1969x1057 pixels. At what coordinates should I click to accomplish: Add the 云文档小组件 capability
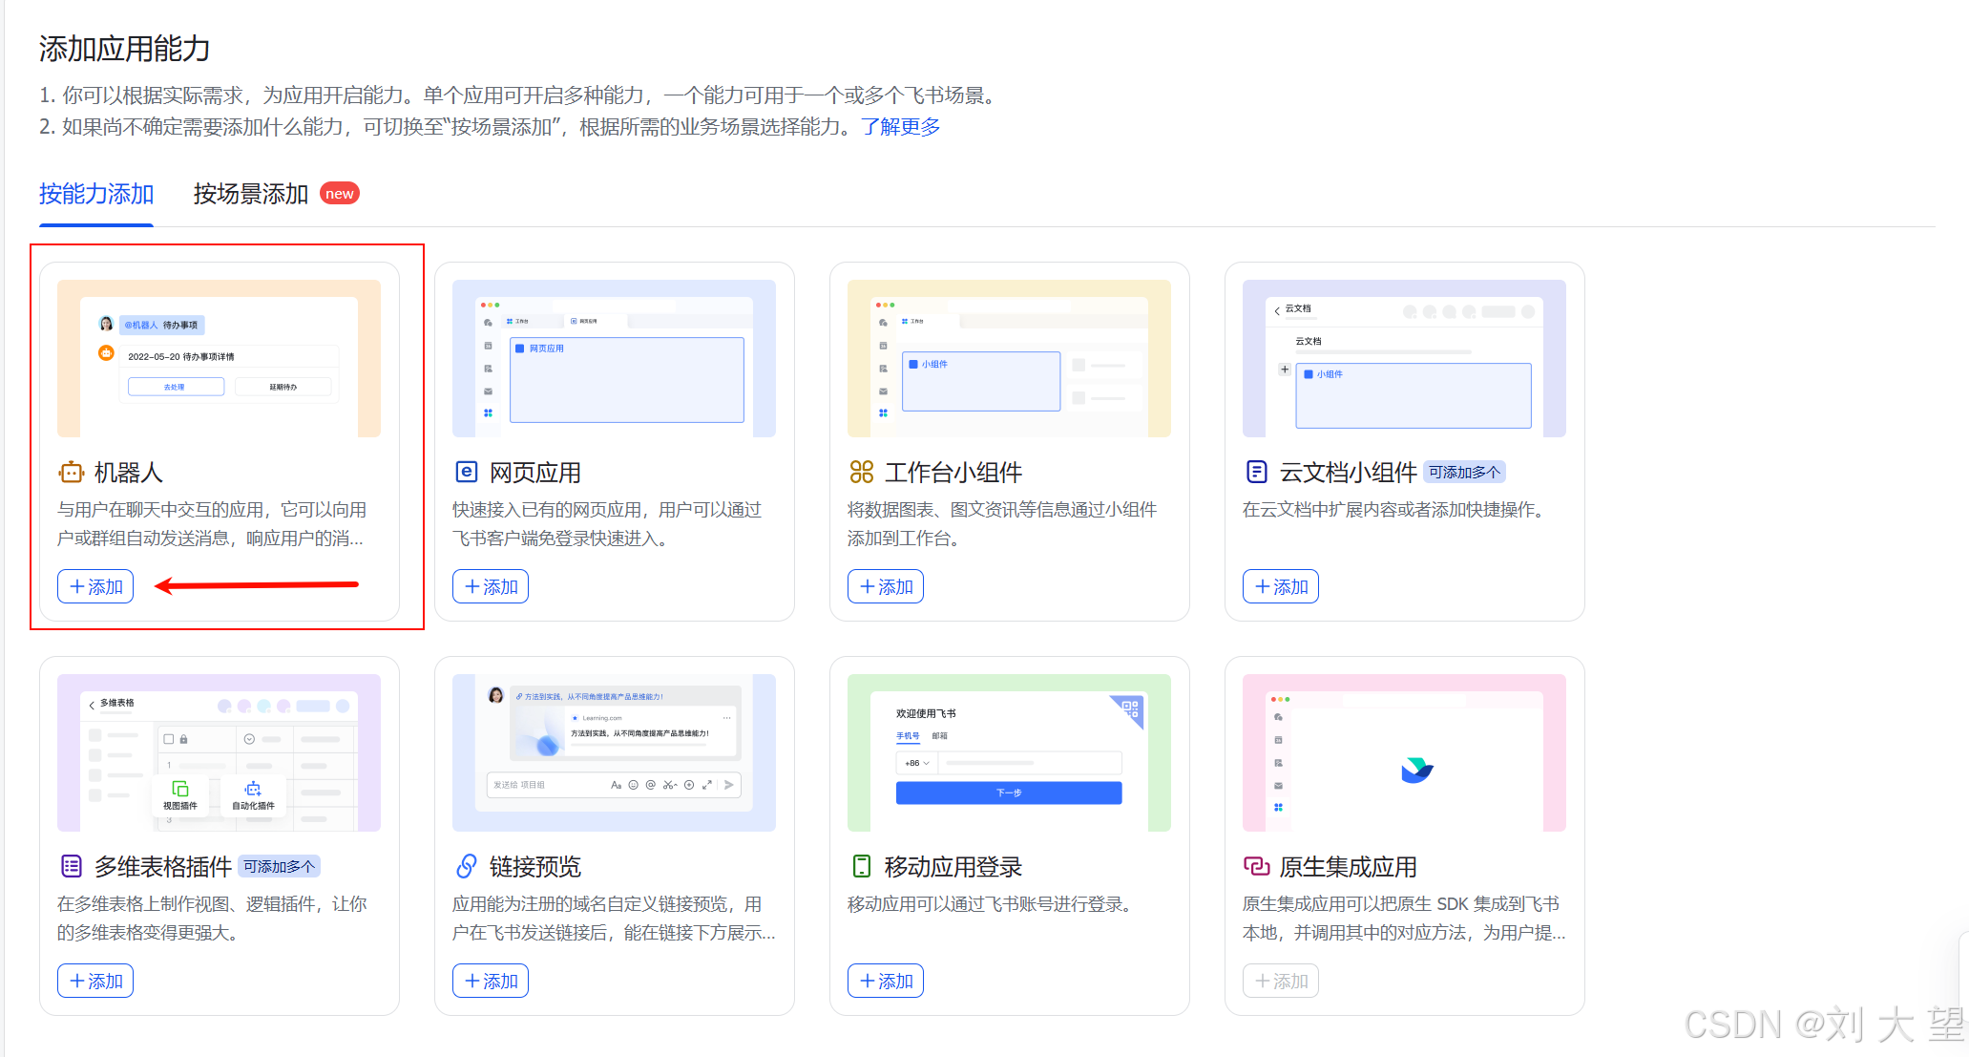point(1281,586)
